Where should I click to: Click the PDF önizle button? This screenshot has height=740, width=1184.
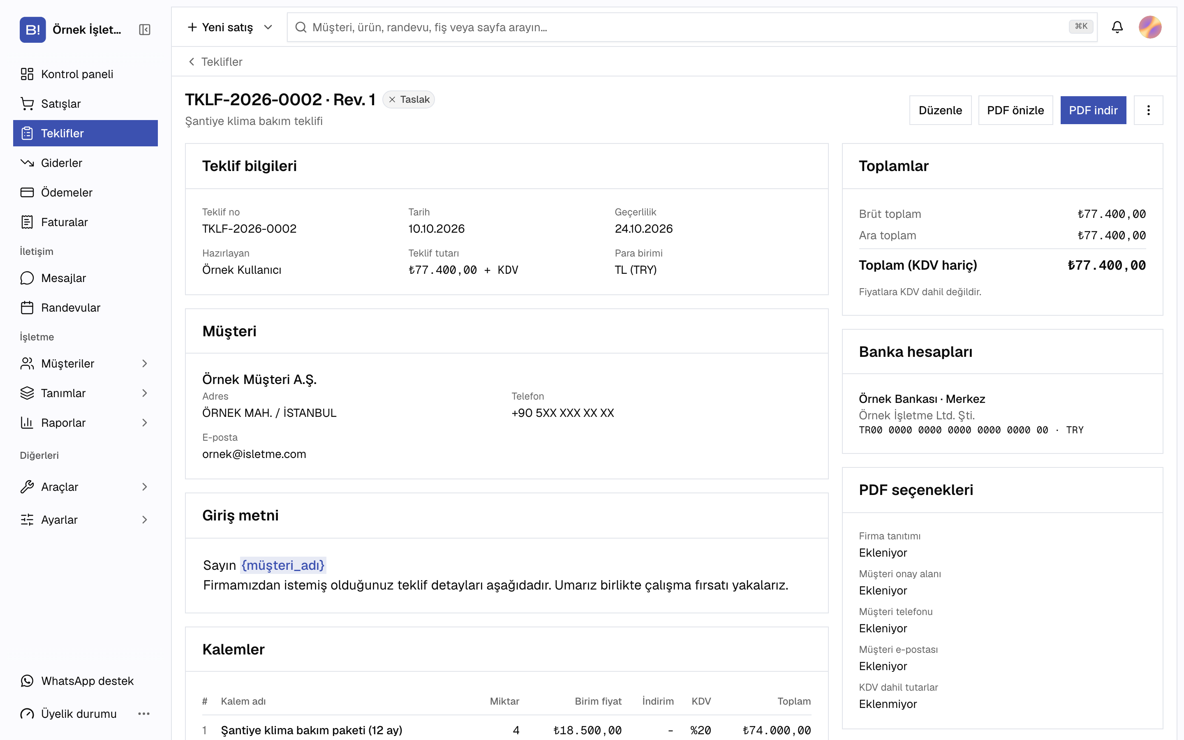(1015, 110)
